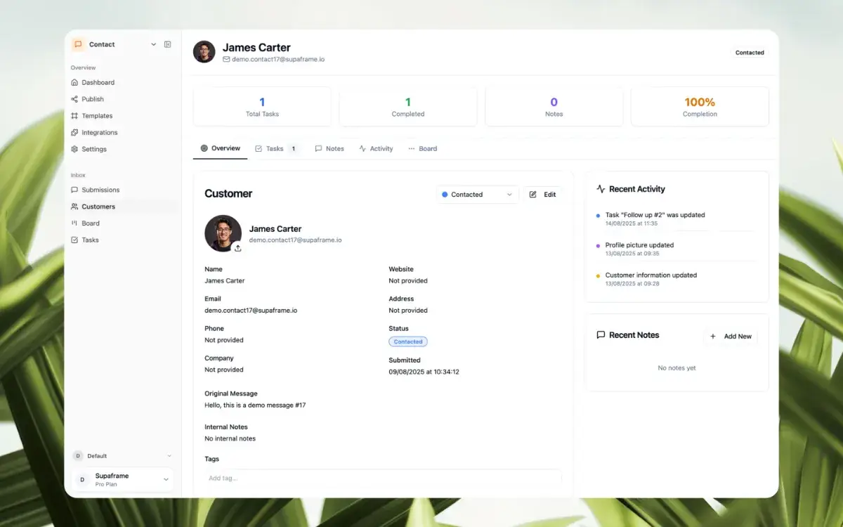This screenshot has width=843, height=527.
Task: Click the Add tag input field
Action: click(383, 478)
